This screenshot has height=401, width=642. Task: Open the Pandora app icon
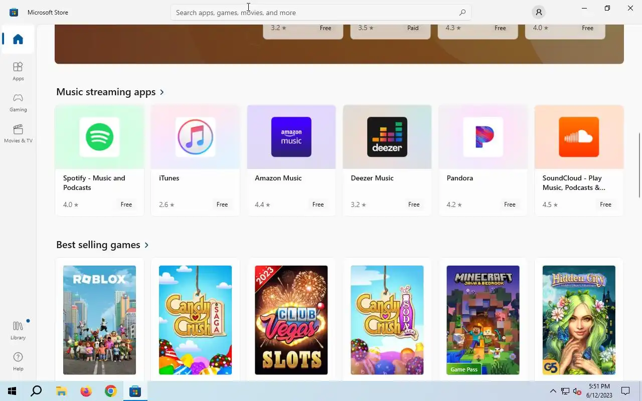click(x=483, y=137)
